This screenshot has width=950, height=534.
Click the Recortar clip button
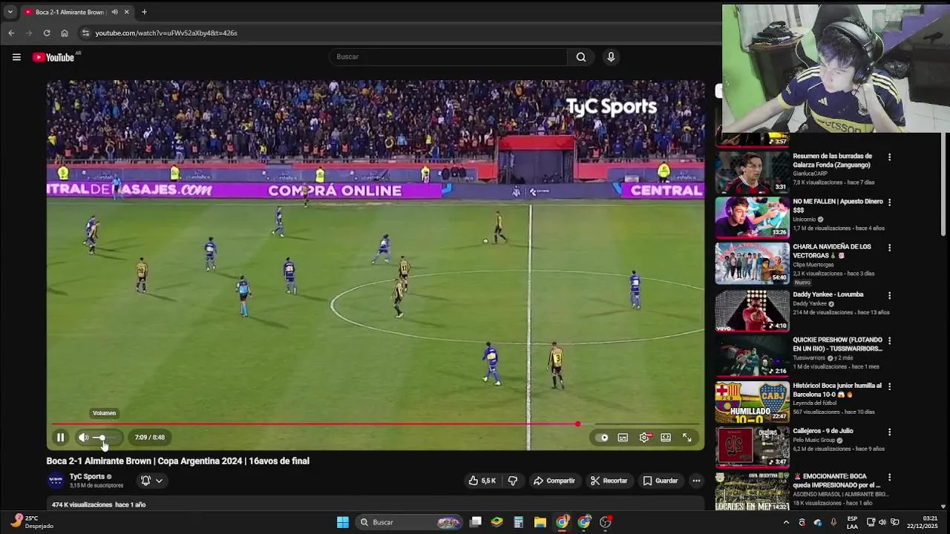pyautogui.click(x=609, y=481)
